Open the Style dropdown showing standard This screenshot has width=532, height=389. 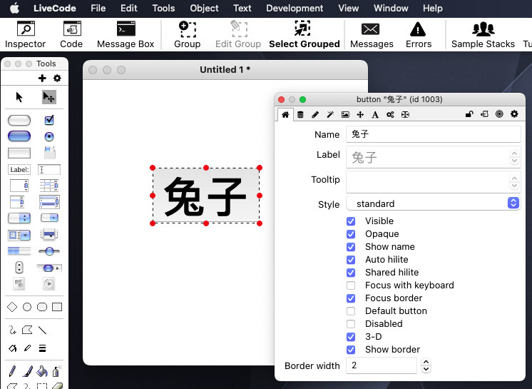click(x=434, y=203)
